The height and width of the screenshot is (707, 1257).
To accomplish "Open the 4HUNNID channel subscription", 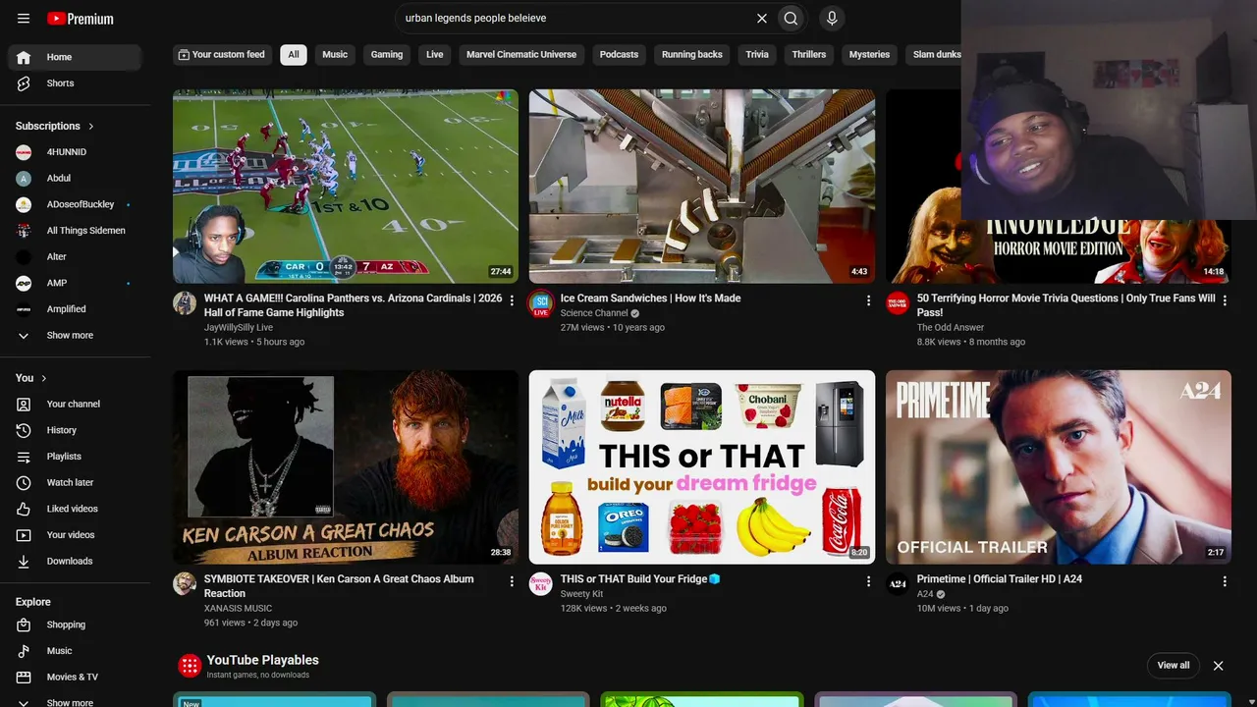I will (75, 152).
